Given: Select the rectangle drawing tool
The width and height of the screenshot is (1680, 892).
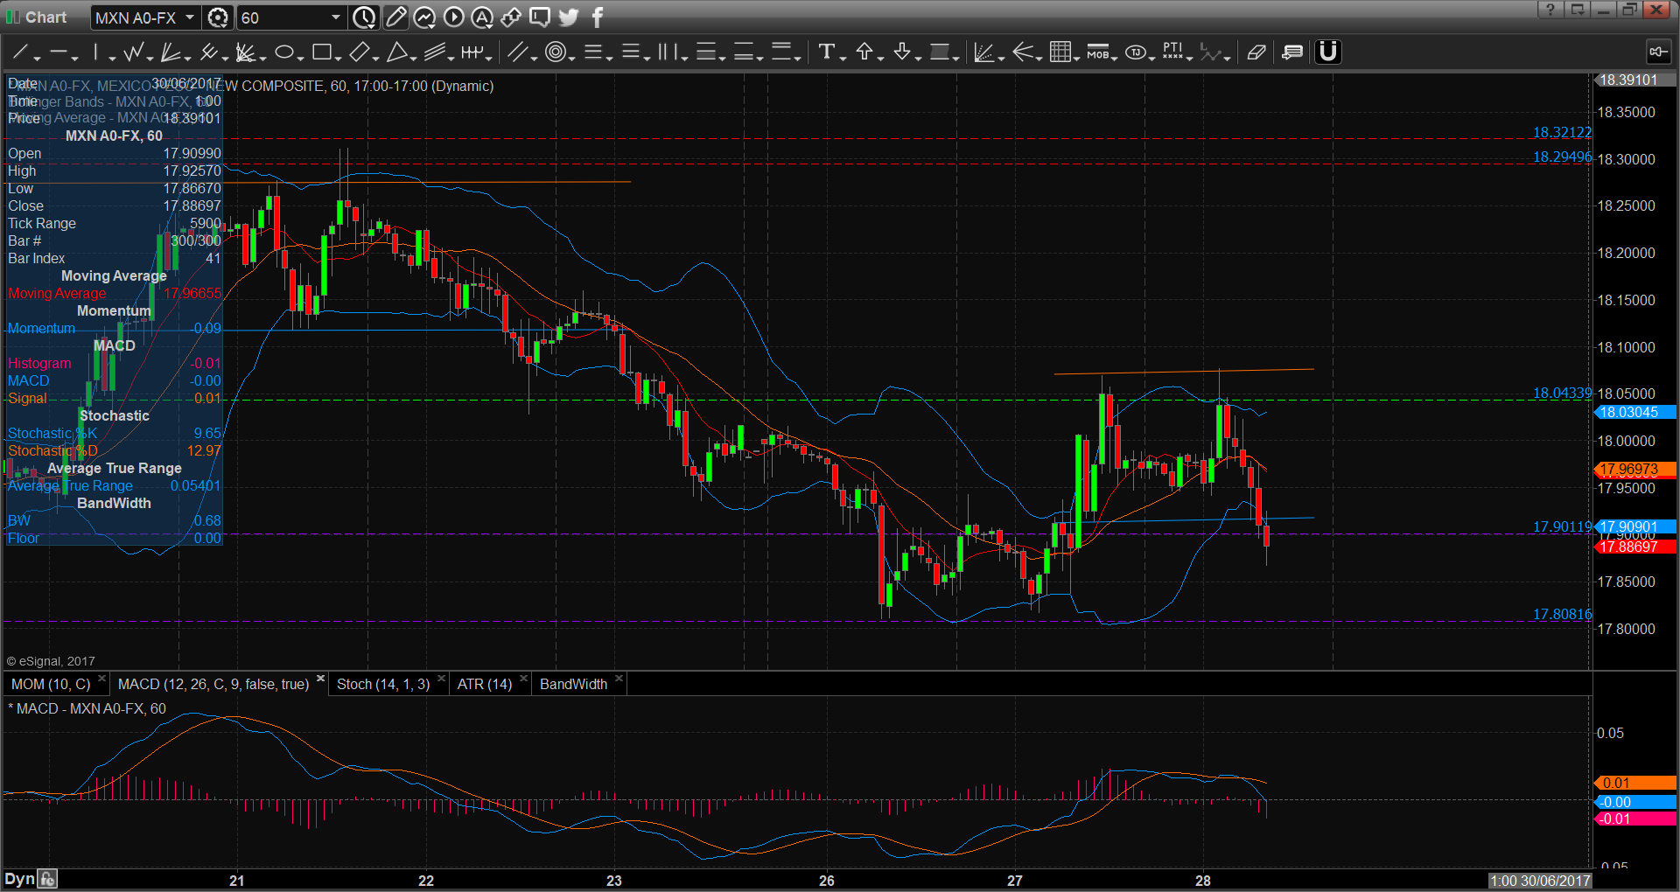Looking at the screenshot, I should click(321, 52).
